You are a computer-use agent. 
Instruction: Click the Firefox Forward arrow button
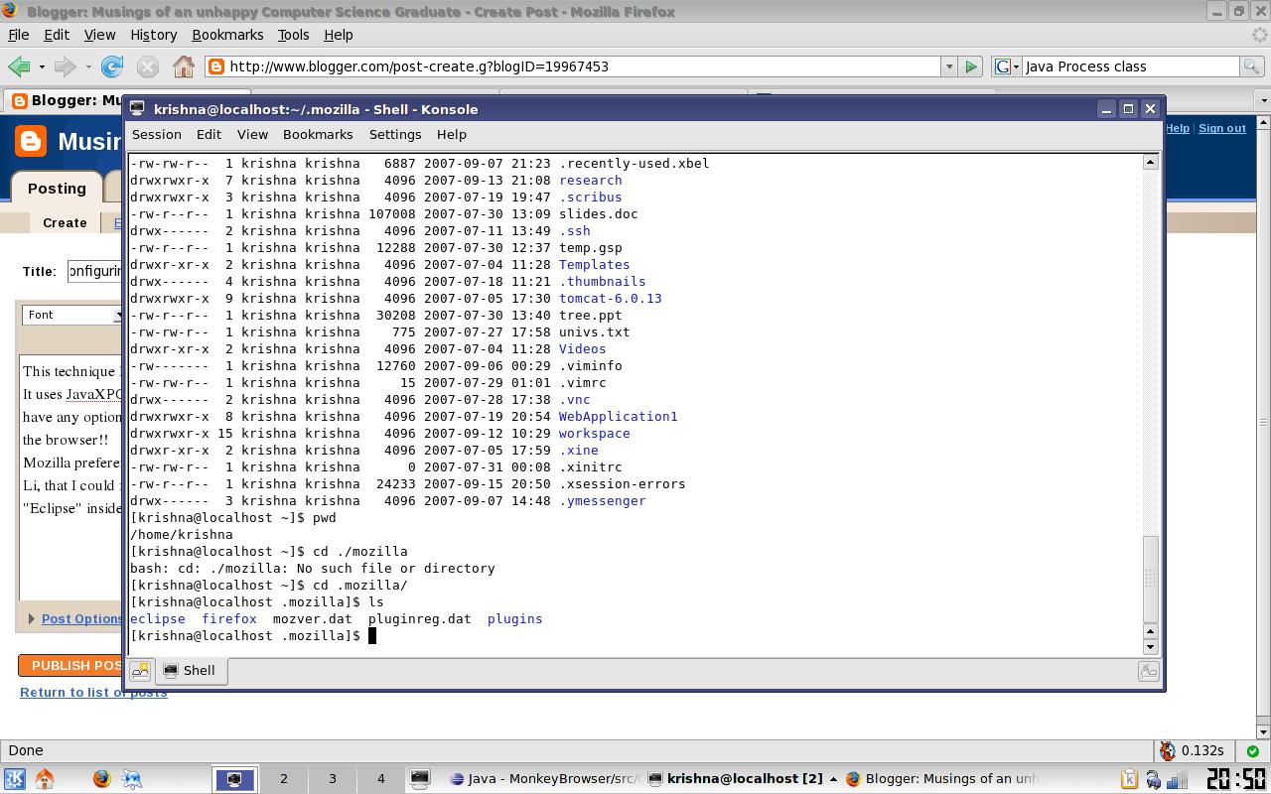point(65,66)
